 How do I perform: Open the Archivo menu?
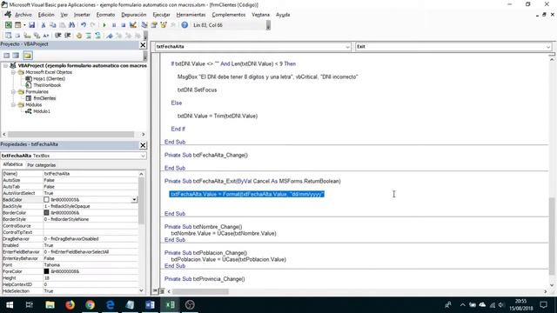point(23,15)
